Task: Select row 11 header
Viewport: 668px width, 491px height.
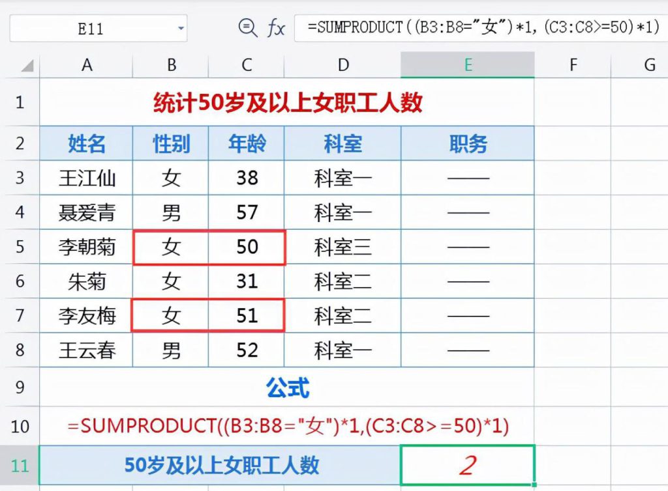Action: tap(20, 465)
